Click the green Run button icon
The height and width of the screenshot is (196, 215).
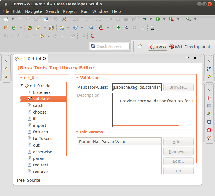[x=158, y=19]
